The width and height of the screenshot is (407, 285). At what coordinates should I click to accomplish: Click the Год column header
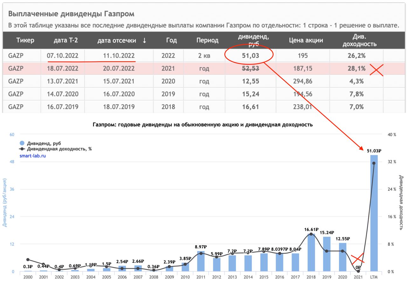(x=171, y=40)
